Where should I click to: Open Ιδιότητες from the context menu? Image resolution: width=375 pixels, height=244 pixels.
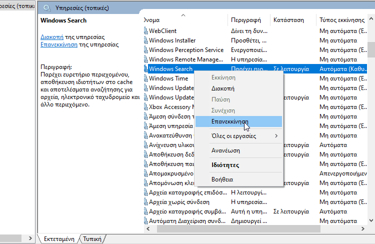pyautogui.click(x=238, y=165)
